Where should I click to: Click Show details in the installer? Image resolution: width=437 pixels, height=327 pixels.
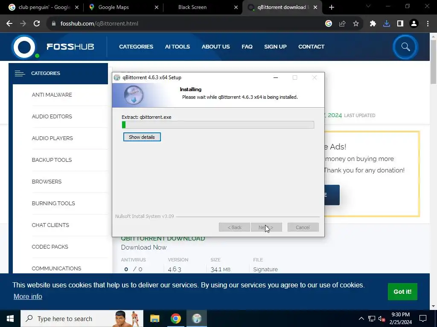click(x=142, y=137)
